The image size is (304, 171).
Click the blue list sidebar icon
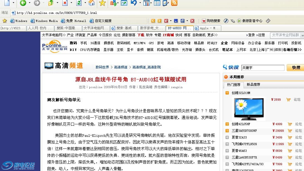157,3
